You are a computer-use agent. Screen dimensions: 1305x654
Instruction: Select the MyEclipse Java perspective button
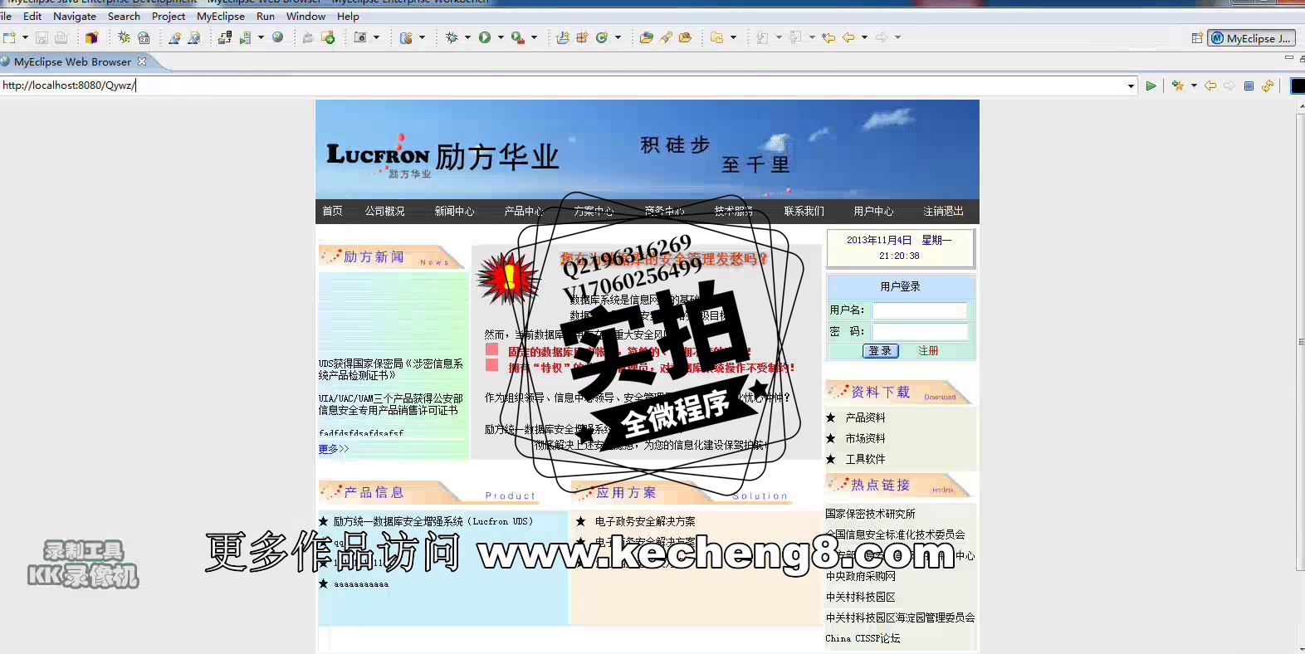pos(1251,38)
